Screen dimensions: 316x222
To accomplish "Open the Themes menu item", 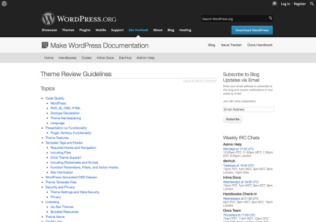I will coord(68,30).
